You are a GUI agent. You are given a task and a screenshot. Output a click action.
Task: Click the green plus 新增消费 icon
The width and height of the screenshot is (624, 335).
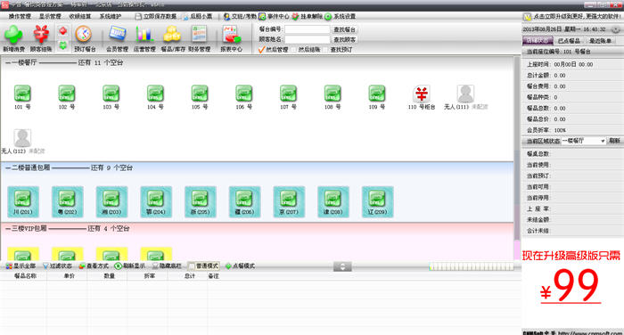(x=13, y=35)
